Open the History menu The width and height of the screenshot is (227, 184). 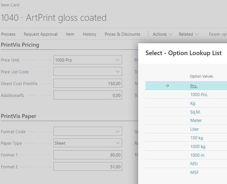[x=89, y=34]
